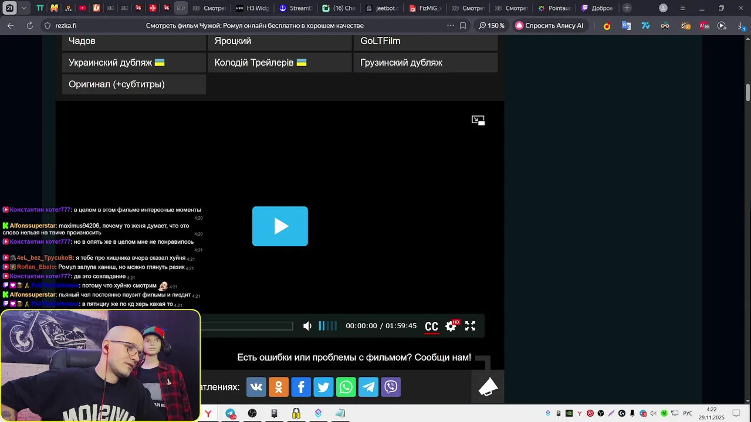Reload the page
Image resolution: width=751 pixels, height=422 pixels.
click(x=30, y=26)
